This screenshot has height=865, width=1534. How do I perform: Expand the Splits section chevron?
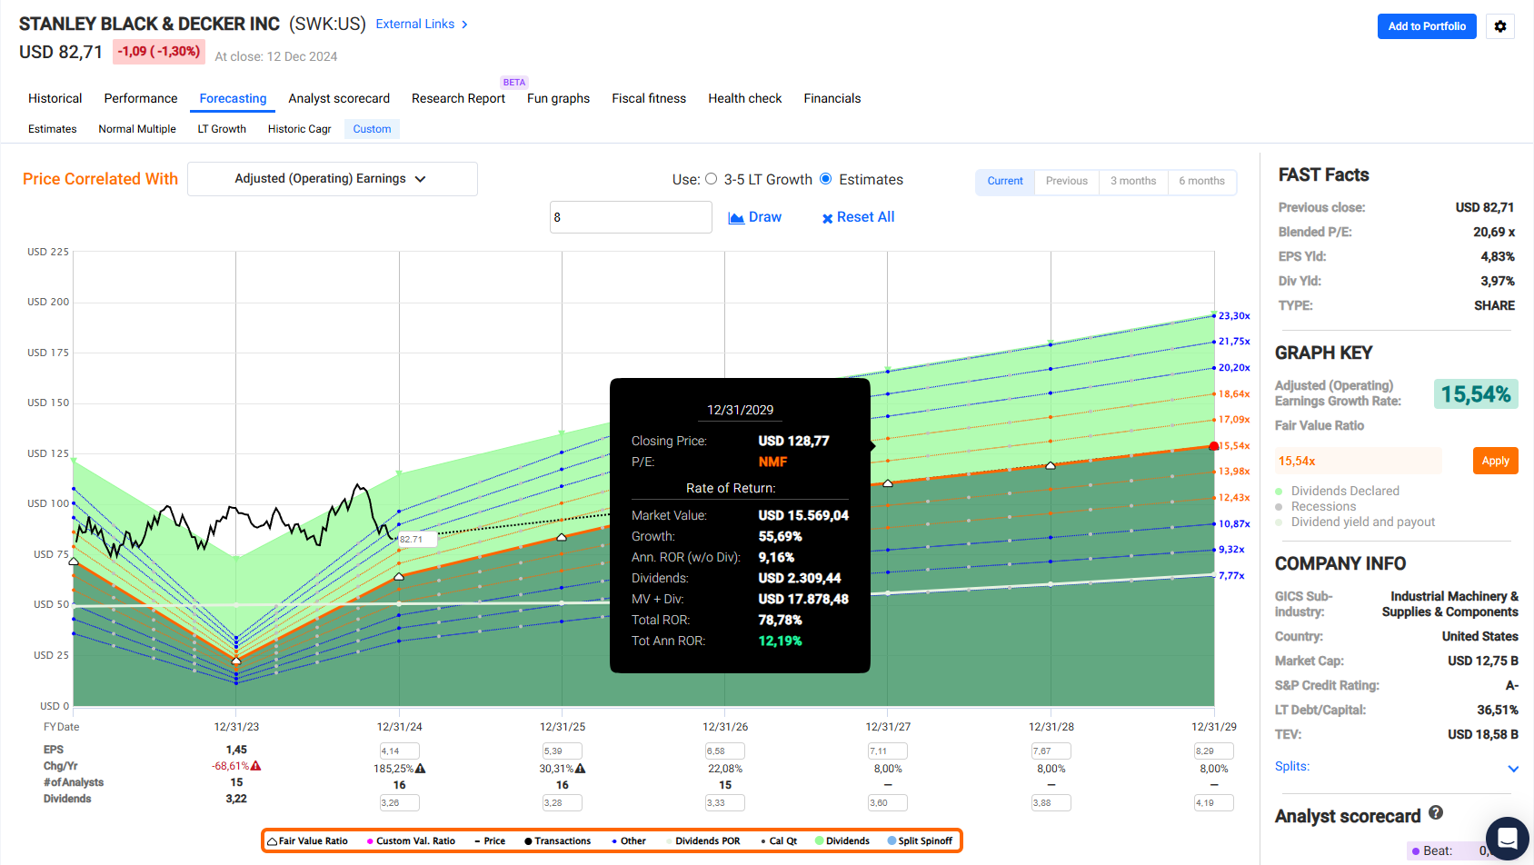[x=1513, y=769]
